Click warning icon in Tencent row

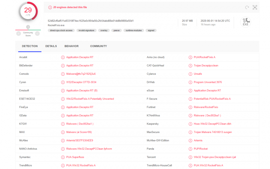190,157
